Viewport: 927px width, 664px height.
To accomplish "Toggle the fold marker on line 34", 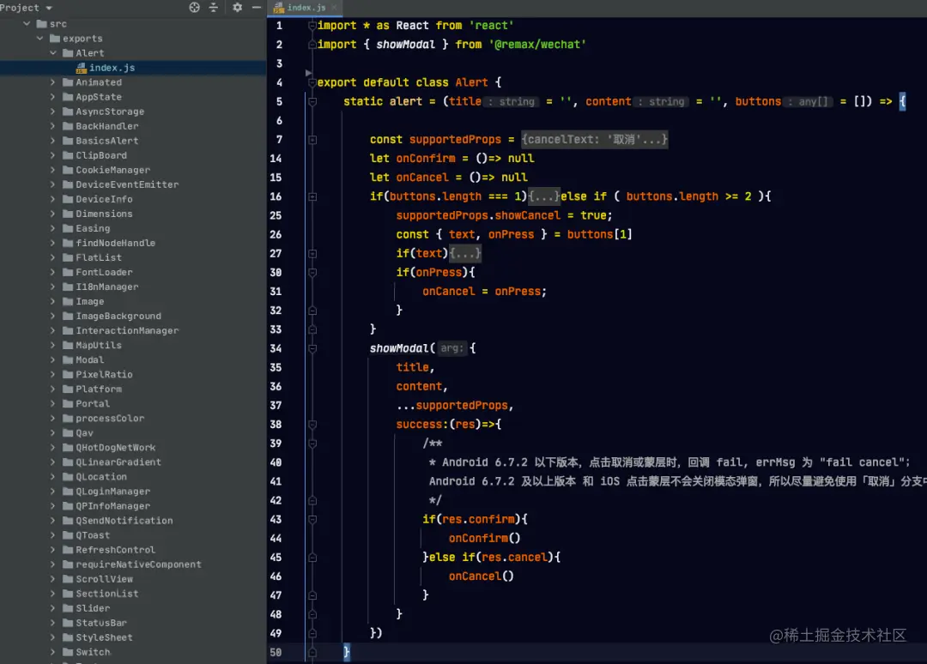I will pyautogui.click(x=312, y=348).
